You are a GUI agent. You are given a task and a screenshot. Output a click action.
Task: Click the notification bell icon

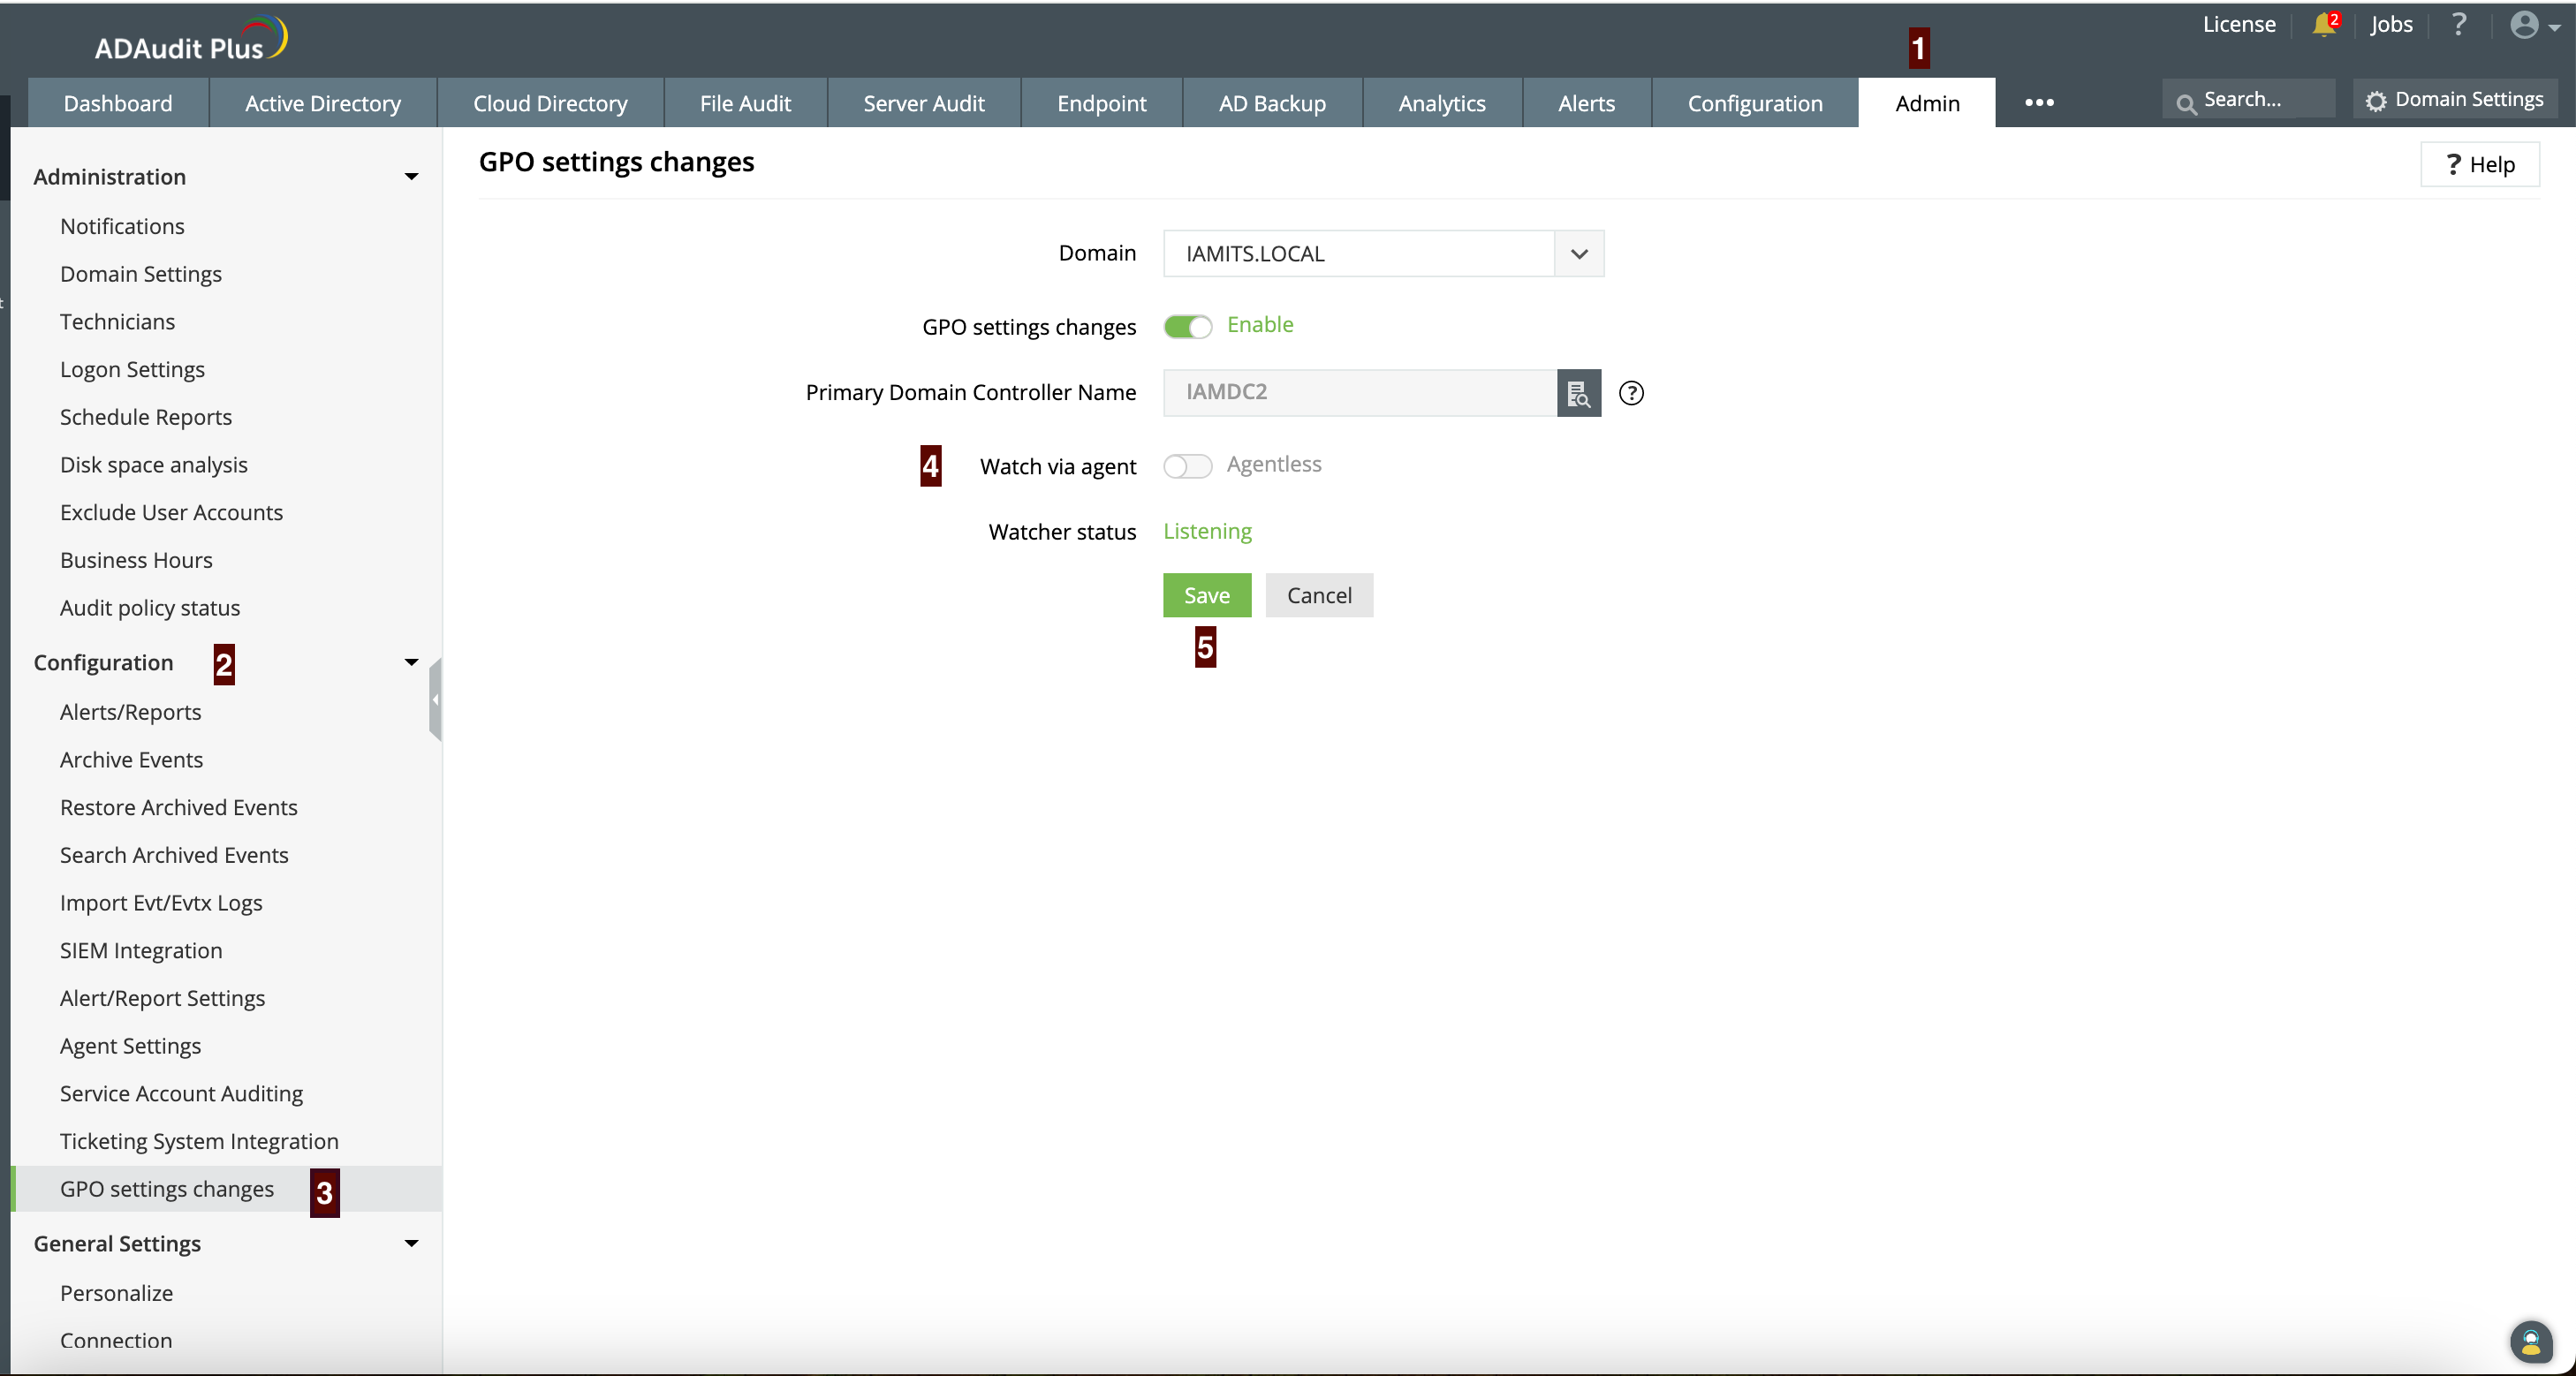click(2322, 25)
